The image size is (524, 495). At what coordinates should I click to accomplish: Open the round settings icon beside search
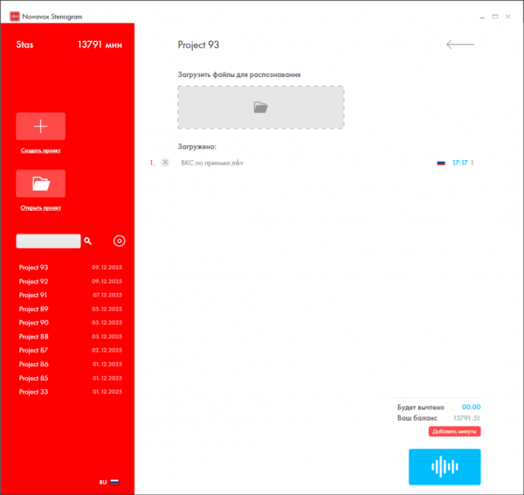click(120, 241)
